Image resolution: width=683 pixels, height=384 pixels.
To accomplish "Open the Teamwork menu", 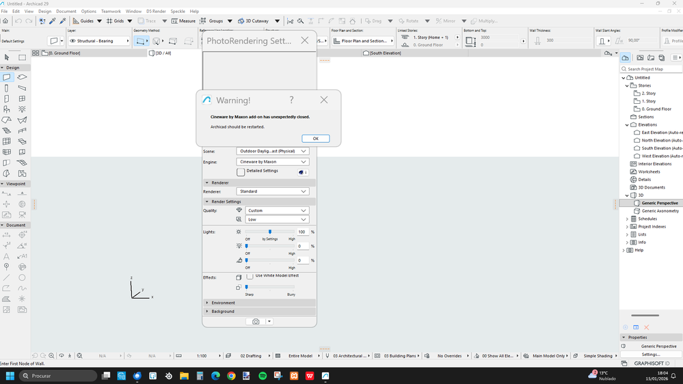I will 111,12.
